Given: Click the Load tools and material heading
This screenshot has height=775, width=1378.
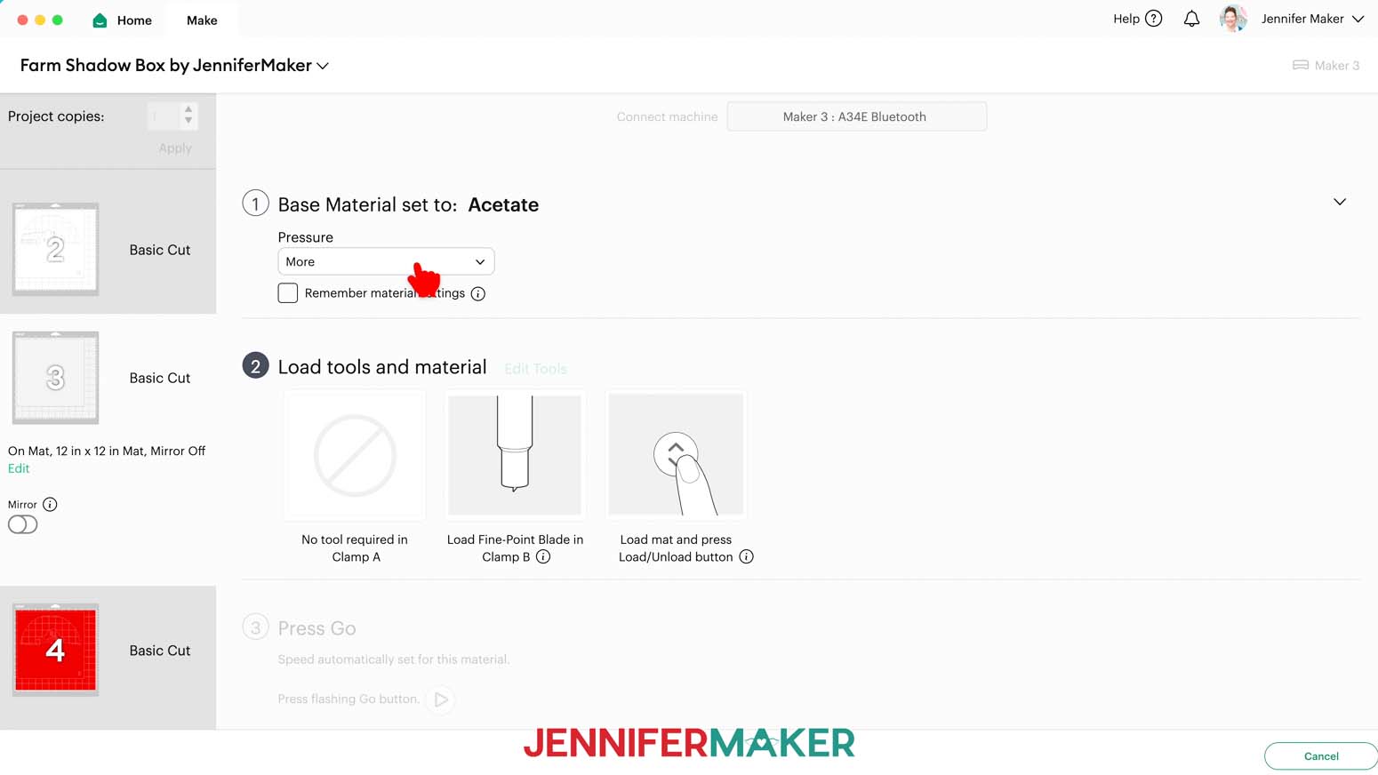Looking at the screenshot, I should coord(382,367).
